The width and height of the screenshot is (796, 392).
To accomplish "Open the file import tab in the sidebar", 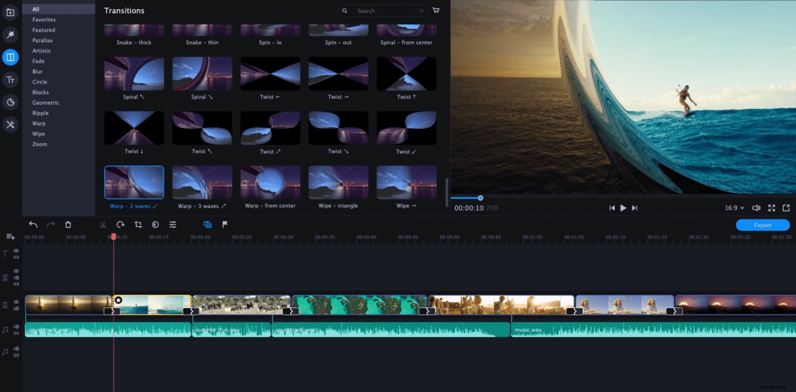I will tap(10, 12).
